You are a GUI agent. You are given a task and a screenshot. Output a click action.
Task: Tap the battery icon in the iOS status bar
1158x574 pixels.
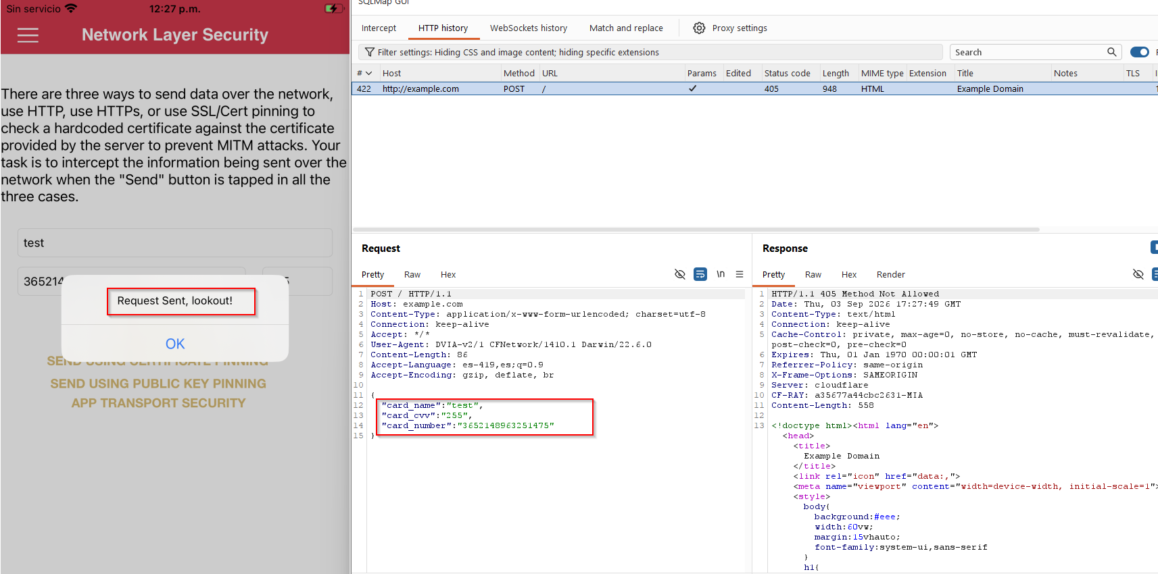coord(334,9)
